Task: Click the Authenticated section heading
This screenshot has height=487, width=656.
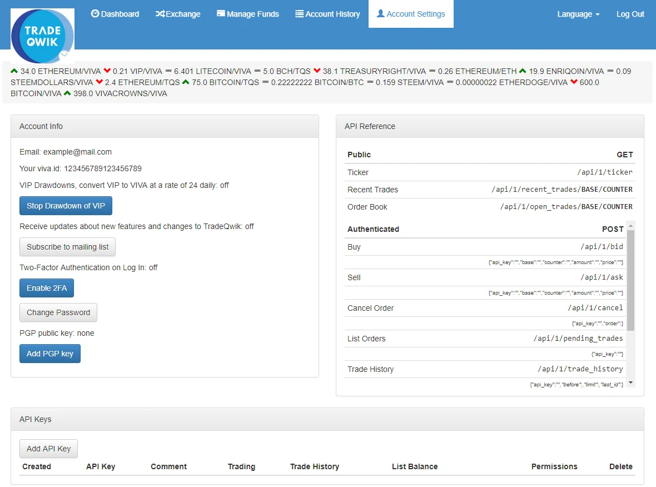Action: coord(373,229)
